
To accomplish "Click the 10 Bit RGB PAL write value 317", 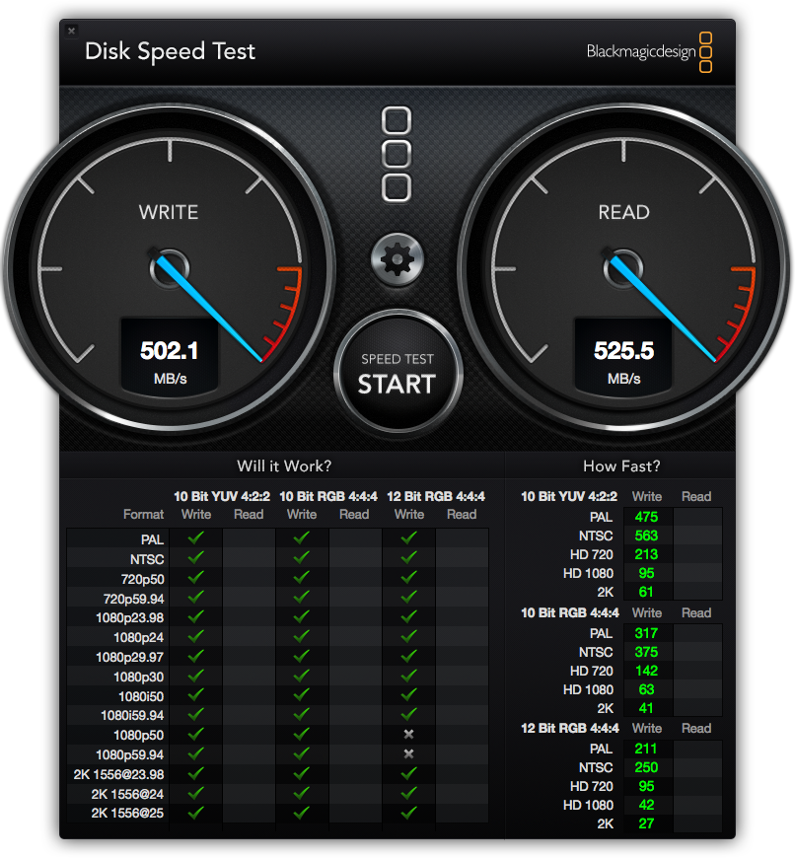I will pos(646,634).
